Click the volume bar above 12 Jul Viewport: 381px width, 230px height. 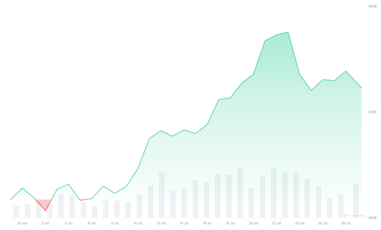click(162, 195)
